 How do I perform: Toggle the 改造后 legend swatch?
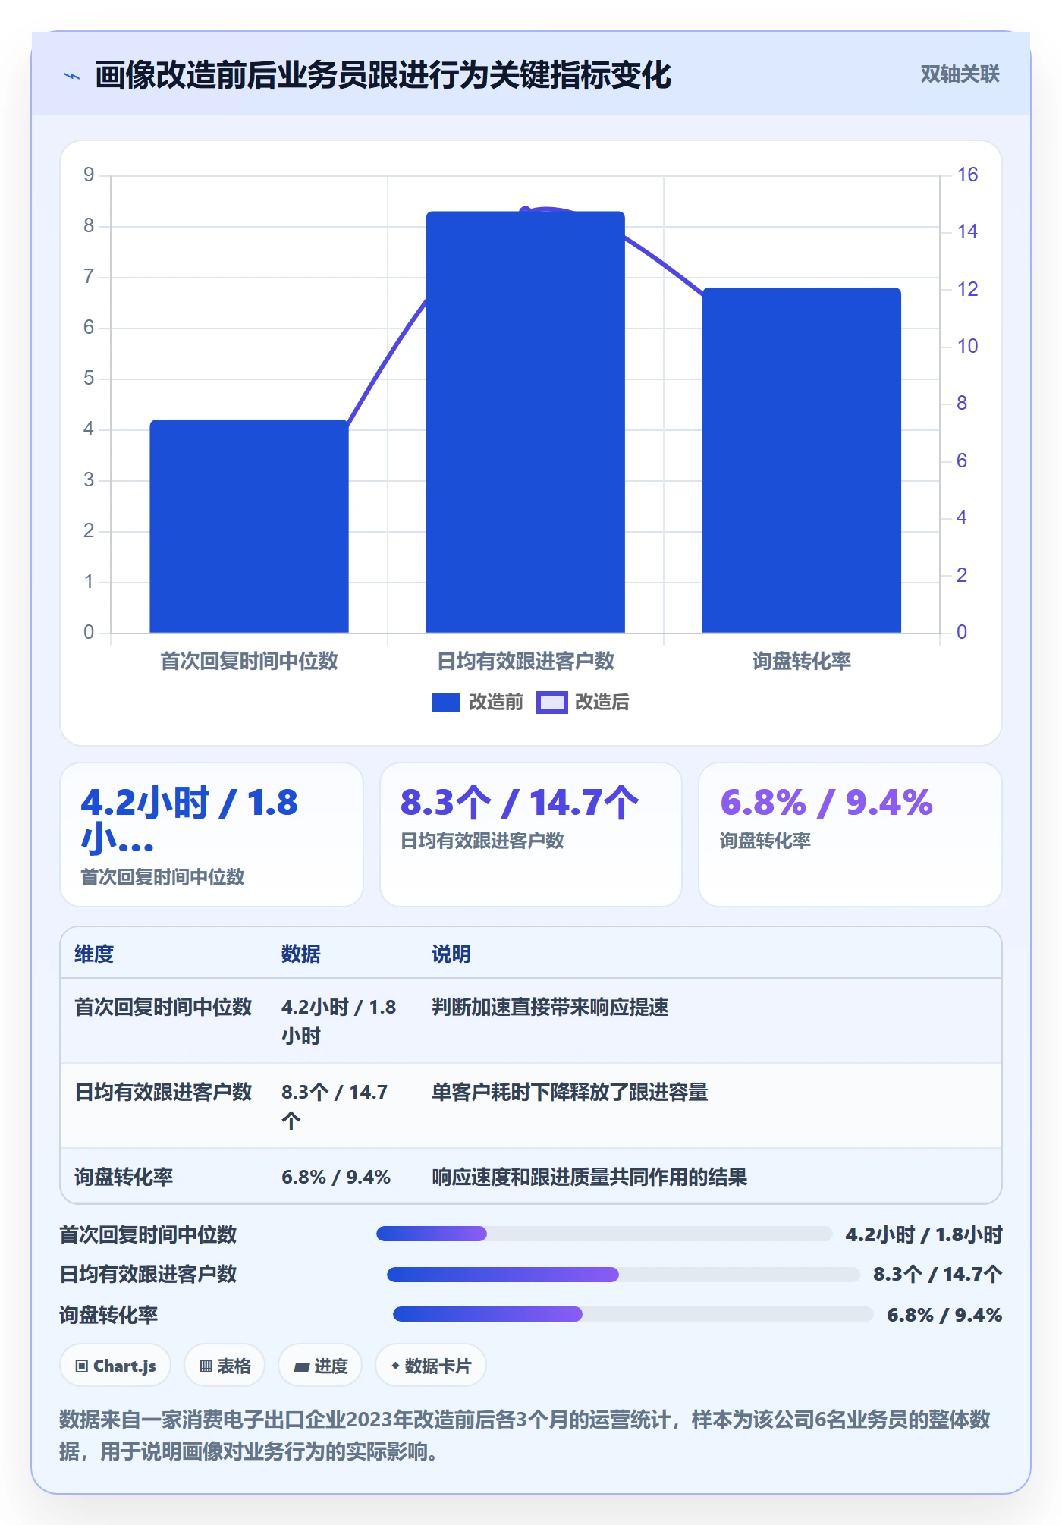(551, 703)
